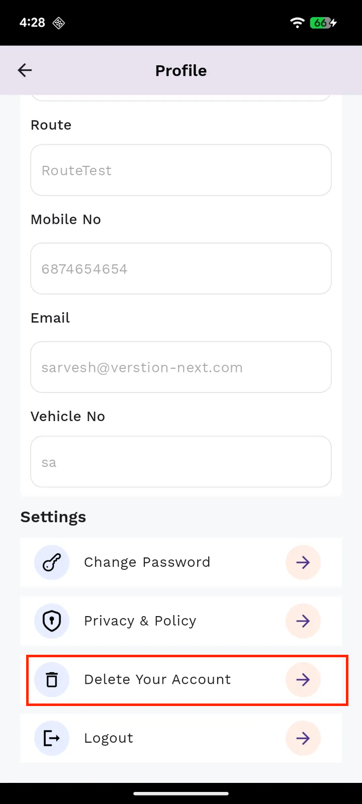Tap the arrow beside Logout
This screenshot has height=804, width=362.
tap(303, 738)
